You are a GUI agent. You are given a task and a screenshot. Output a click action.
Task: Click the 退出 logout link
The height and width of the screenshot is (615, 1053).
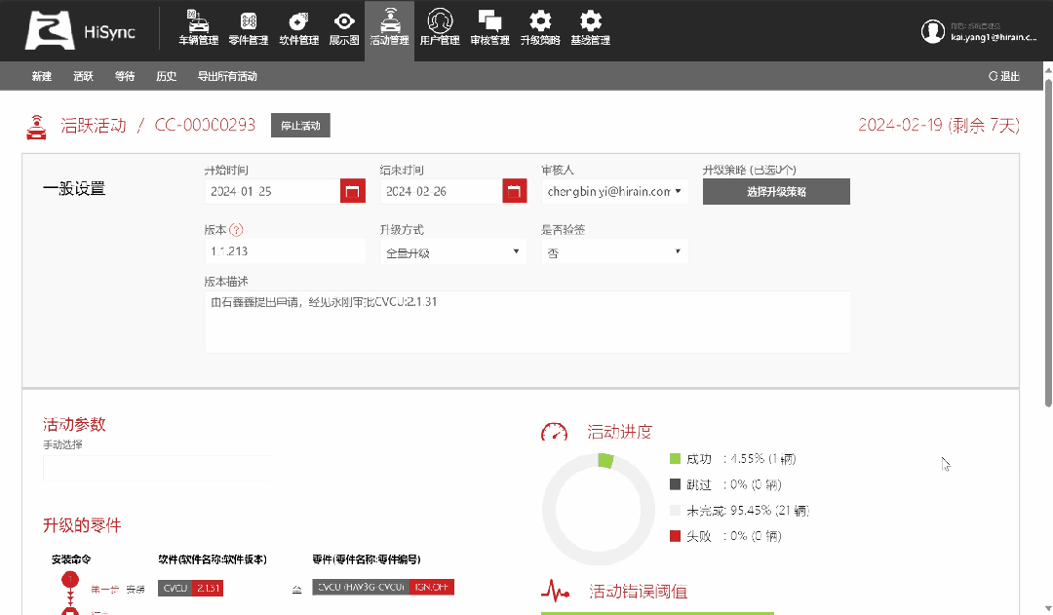(1004, 77)
